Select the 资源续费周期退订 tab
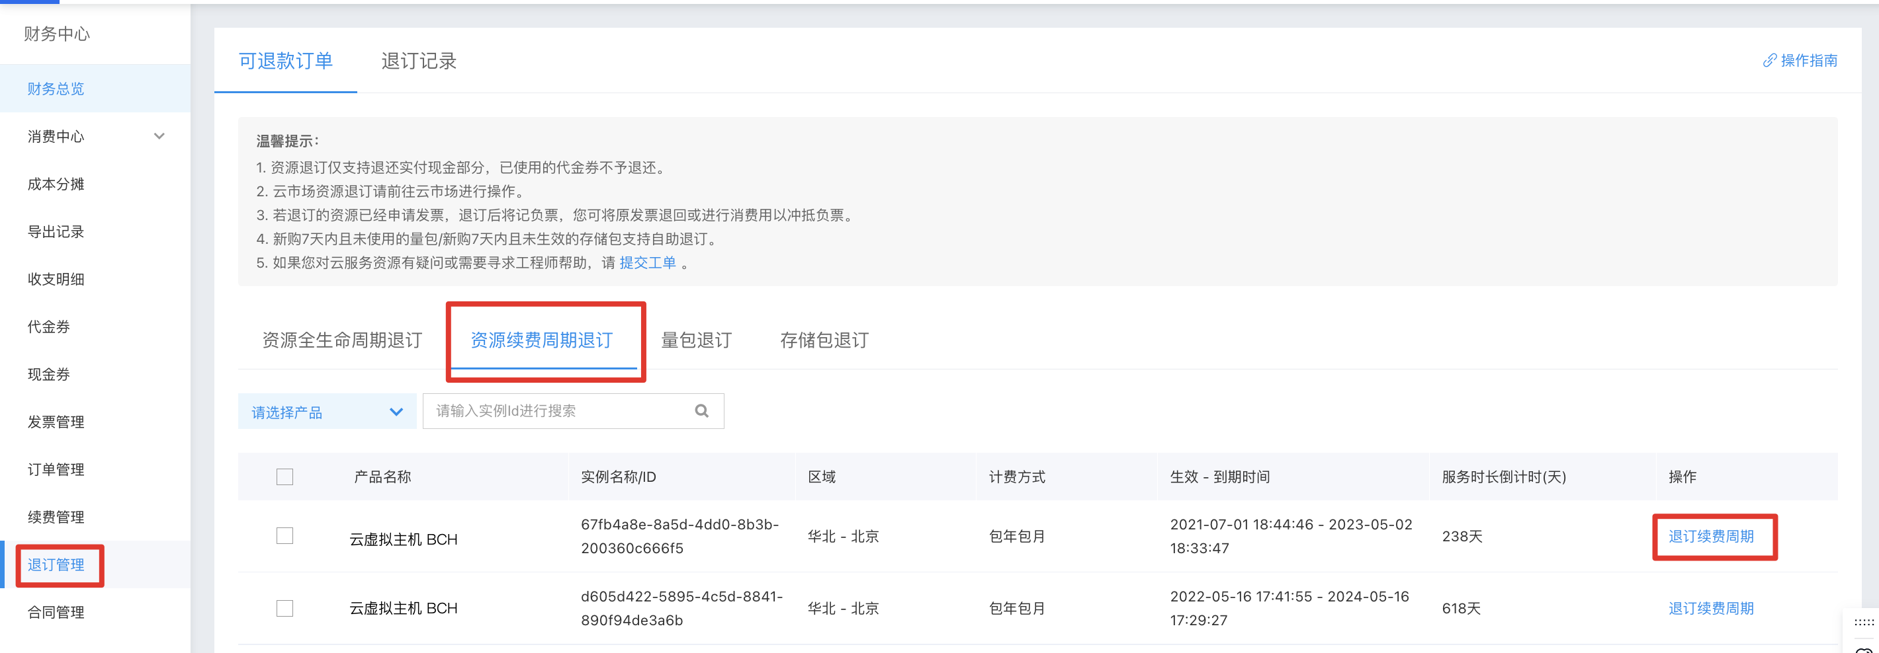This screenshot has height=653, width=1879. click(542, 340)
